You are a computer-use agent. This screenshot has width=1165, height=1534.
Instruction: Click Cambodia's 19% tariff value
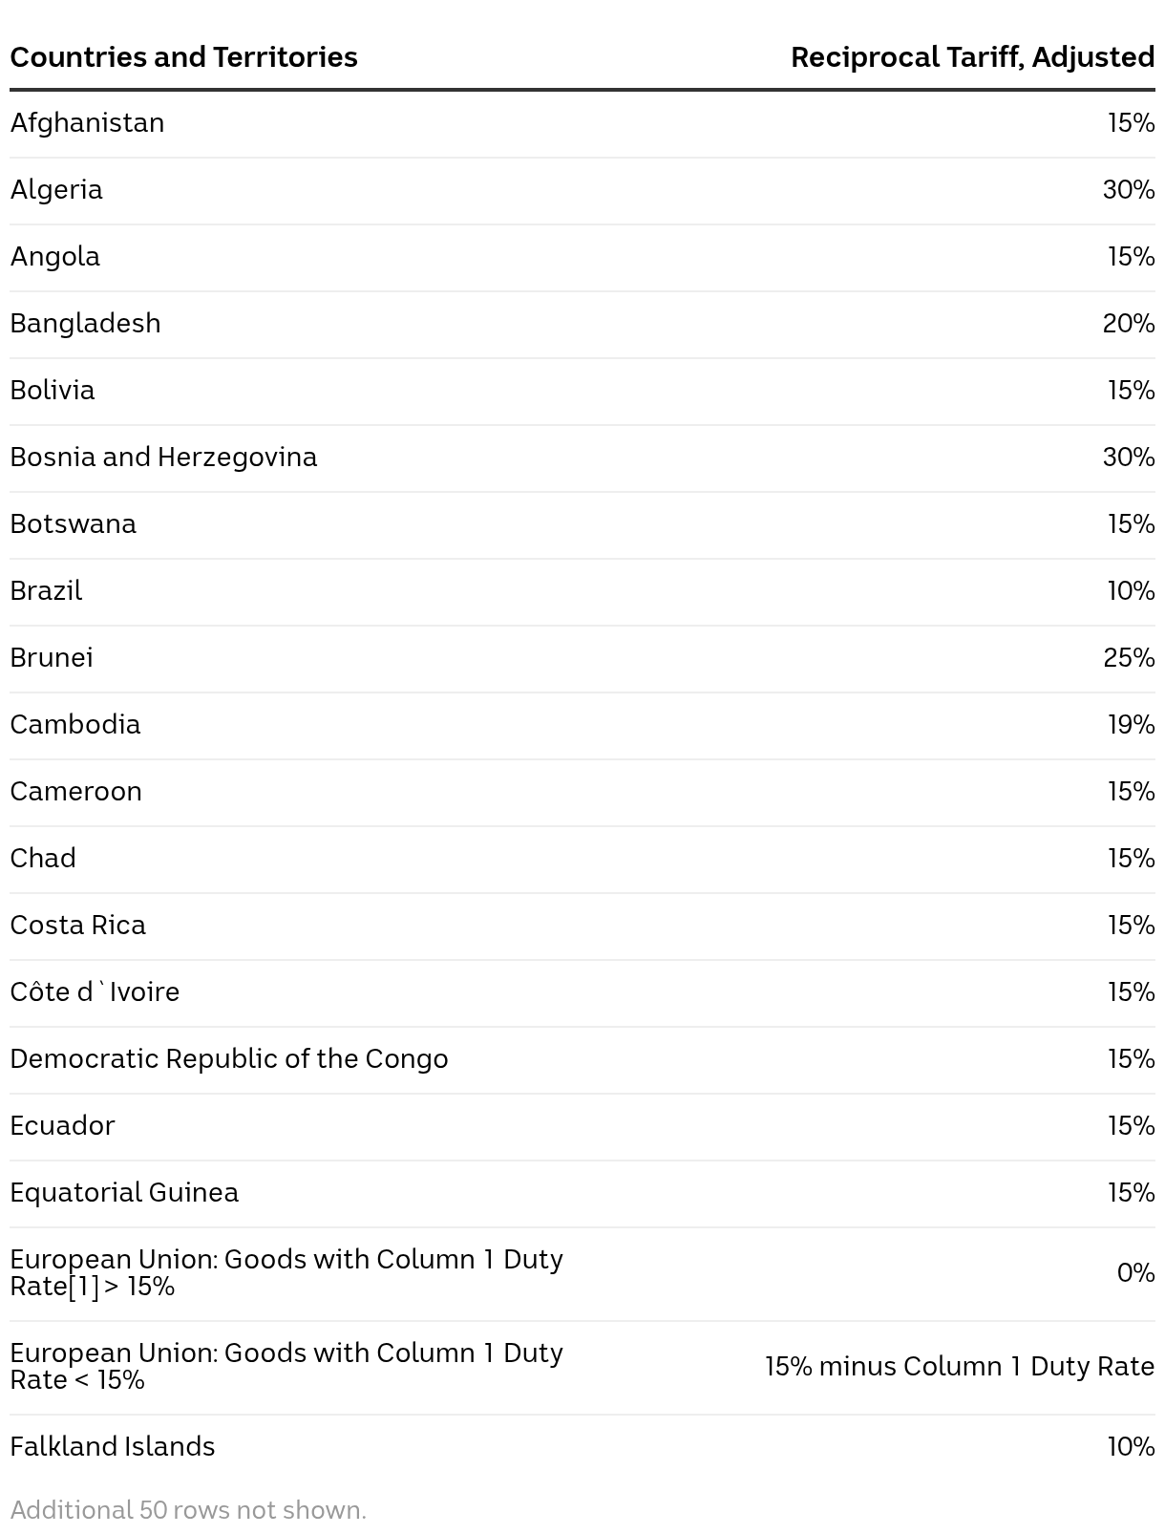(x=1131, y=725)
